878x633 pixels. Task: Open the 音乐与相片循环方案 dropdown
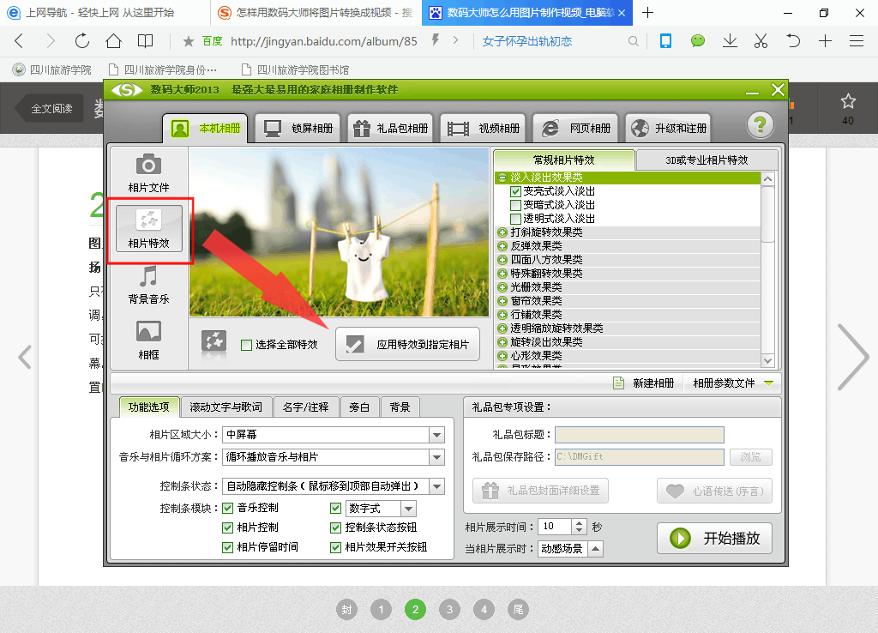pos(436,458)
